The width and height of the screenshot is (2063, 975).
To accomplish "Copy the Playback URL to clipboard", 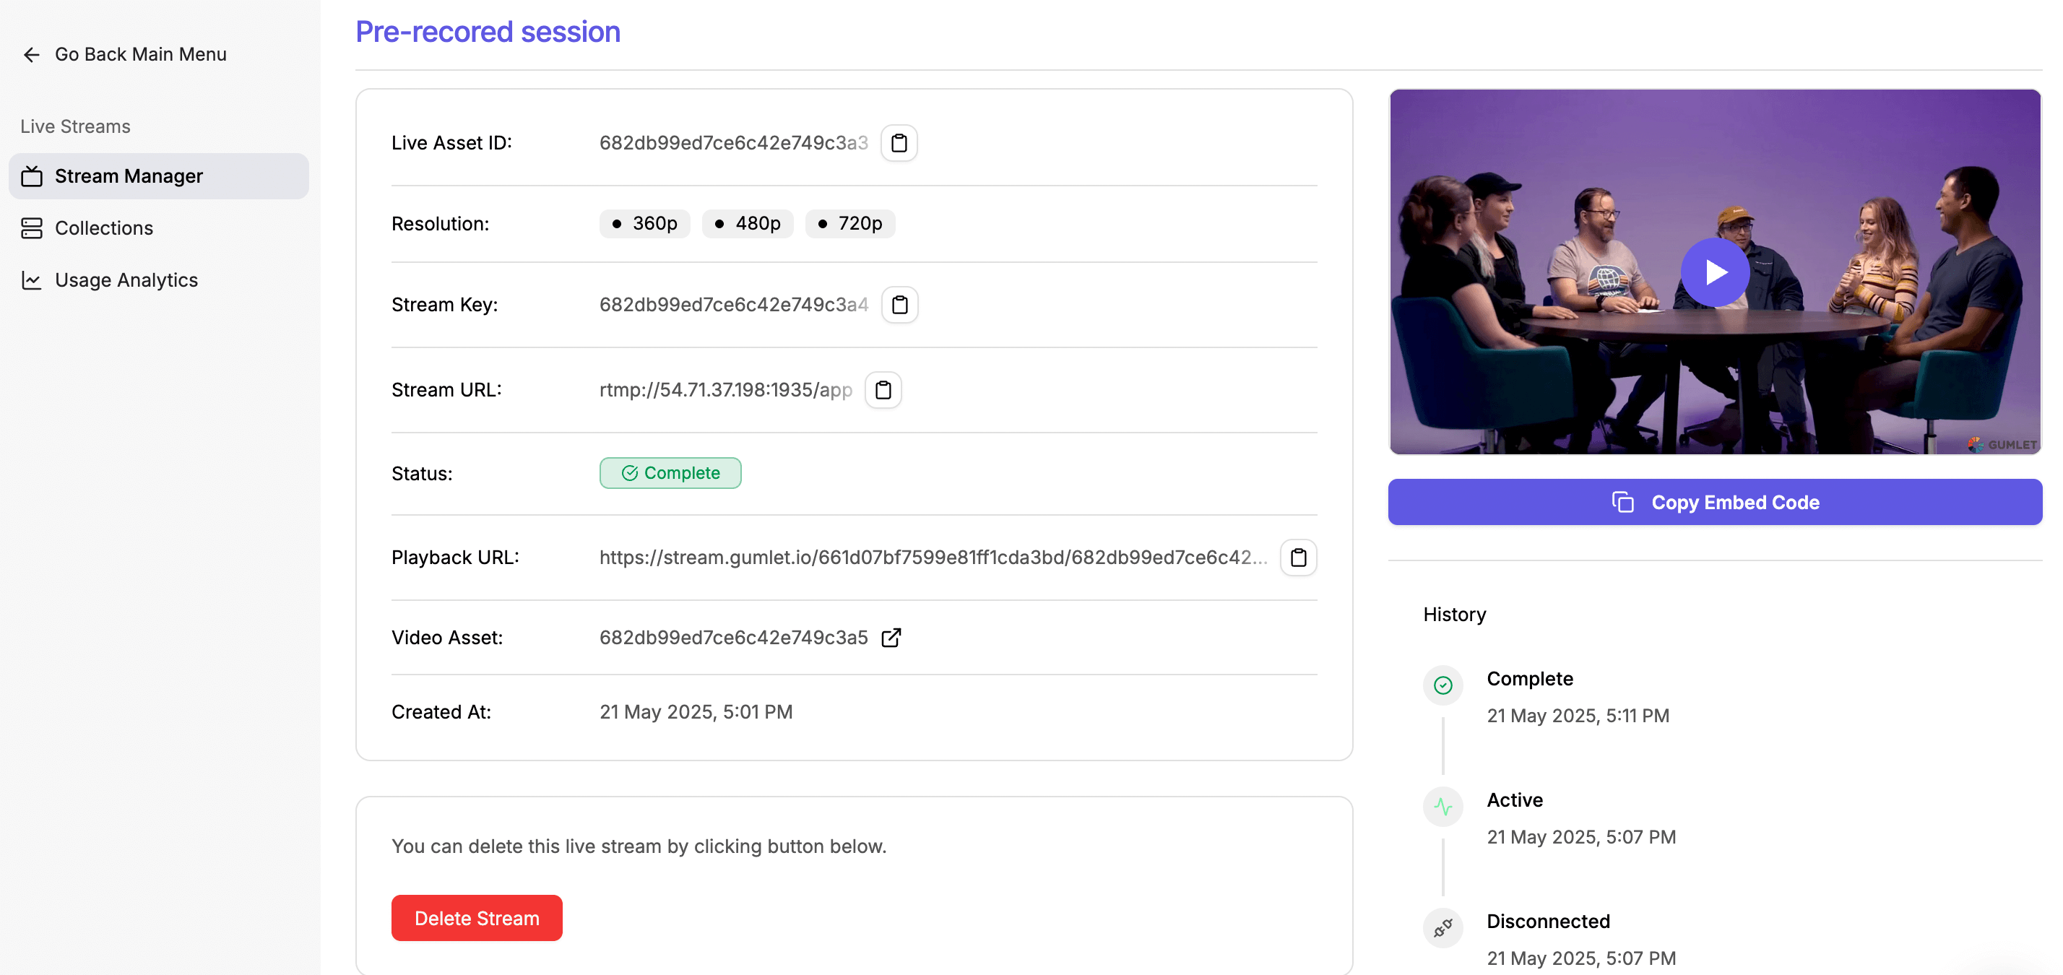I will point(1298,557).
